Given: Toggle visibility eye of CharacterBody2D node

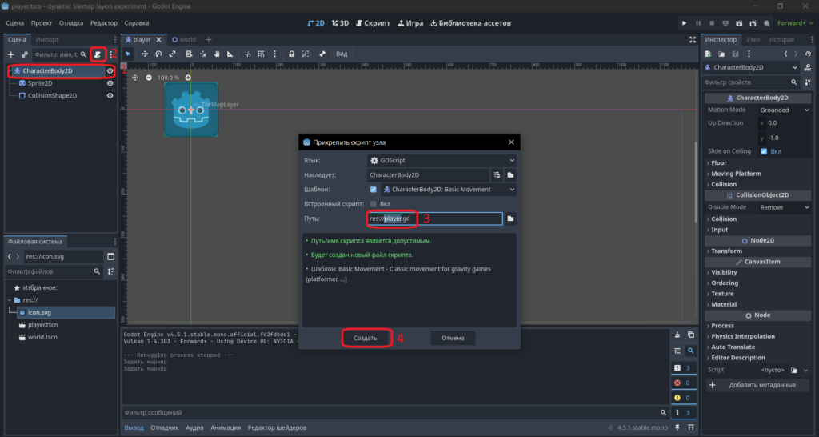Looking at the screenshot, I should click(x=110, y=71).
